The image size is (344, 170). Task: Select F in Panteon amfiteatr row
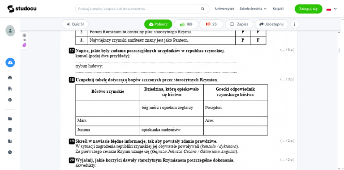(258, 40)
